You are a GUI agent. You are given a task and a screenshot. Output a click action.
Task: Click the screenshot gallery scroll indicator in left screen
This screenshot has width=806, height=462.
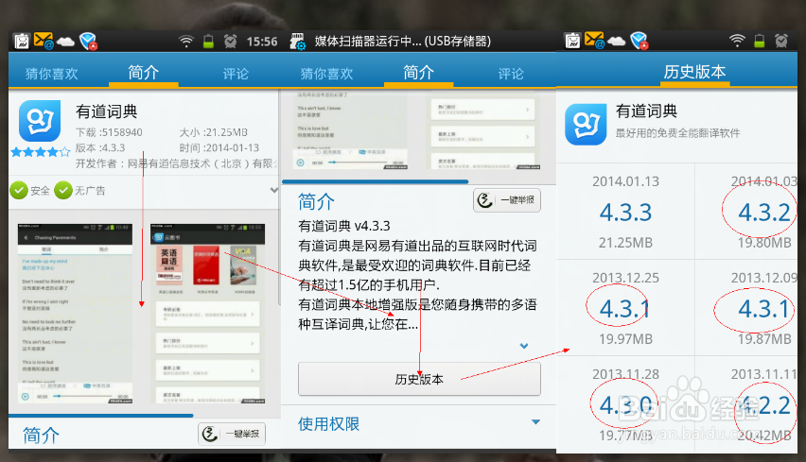tap(100, 416)
